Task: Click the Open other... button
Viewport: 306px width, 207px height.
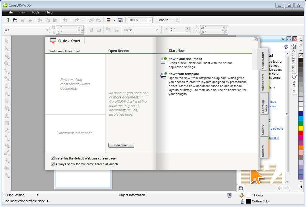Action: tap(121, 145)
